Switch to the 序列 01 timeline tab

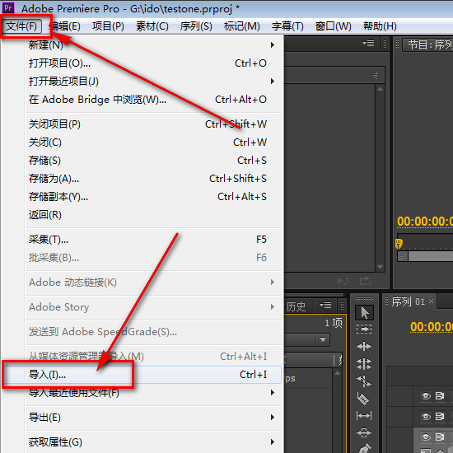[408, 301]
